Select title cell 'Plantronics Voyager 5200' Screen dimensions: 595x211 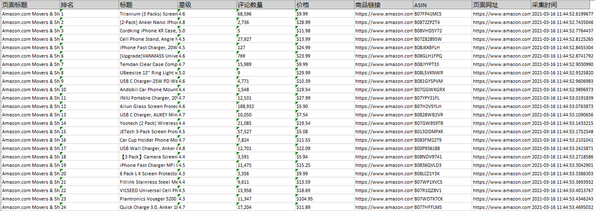(148, 199)
